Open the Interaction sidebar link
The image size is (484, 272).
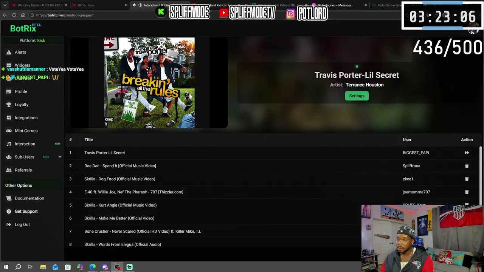pos(25,144)
